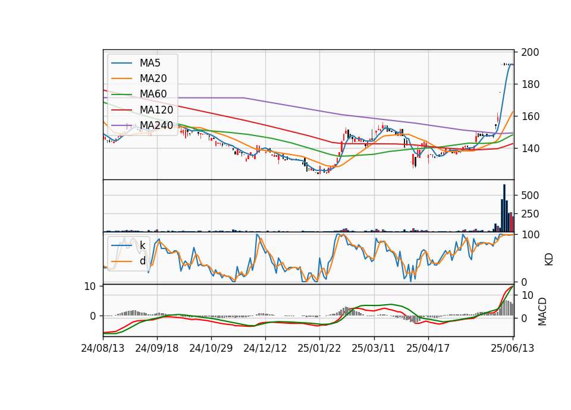This screenshot has height=410, width=571.
Task: Click the 24/09/18 date axis label
Action: click(x=157, y=348)
